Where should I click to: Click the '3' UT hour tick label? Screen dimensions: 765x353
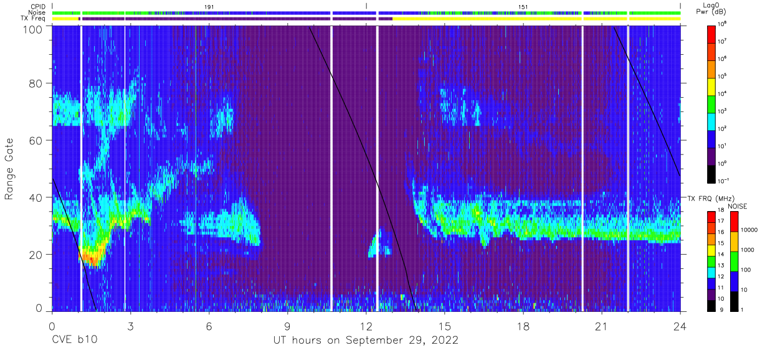coord(131,326)
